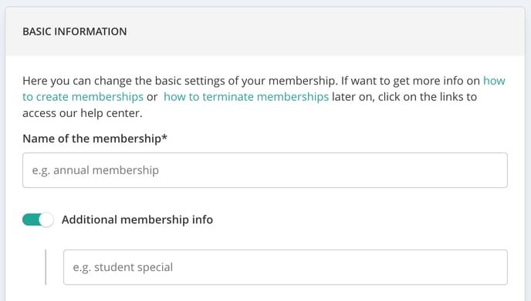The width and height of the screenshot is (531, 301).
Task: Open the 'how to terminate memberships' link
Action: coord(246,97)
